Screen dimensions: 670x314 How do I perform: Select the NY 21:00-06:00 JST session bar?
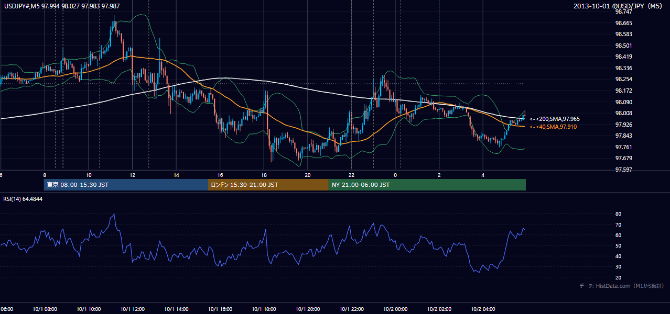(x=427, y=185)
